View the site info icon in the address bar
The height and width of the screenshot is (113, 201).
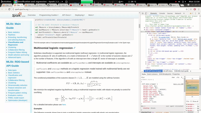[13, 9]
